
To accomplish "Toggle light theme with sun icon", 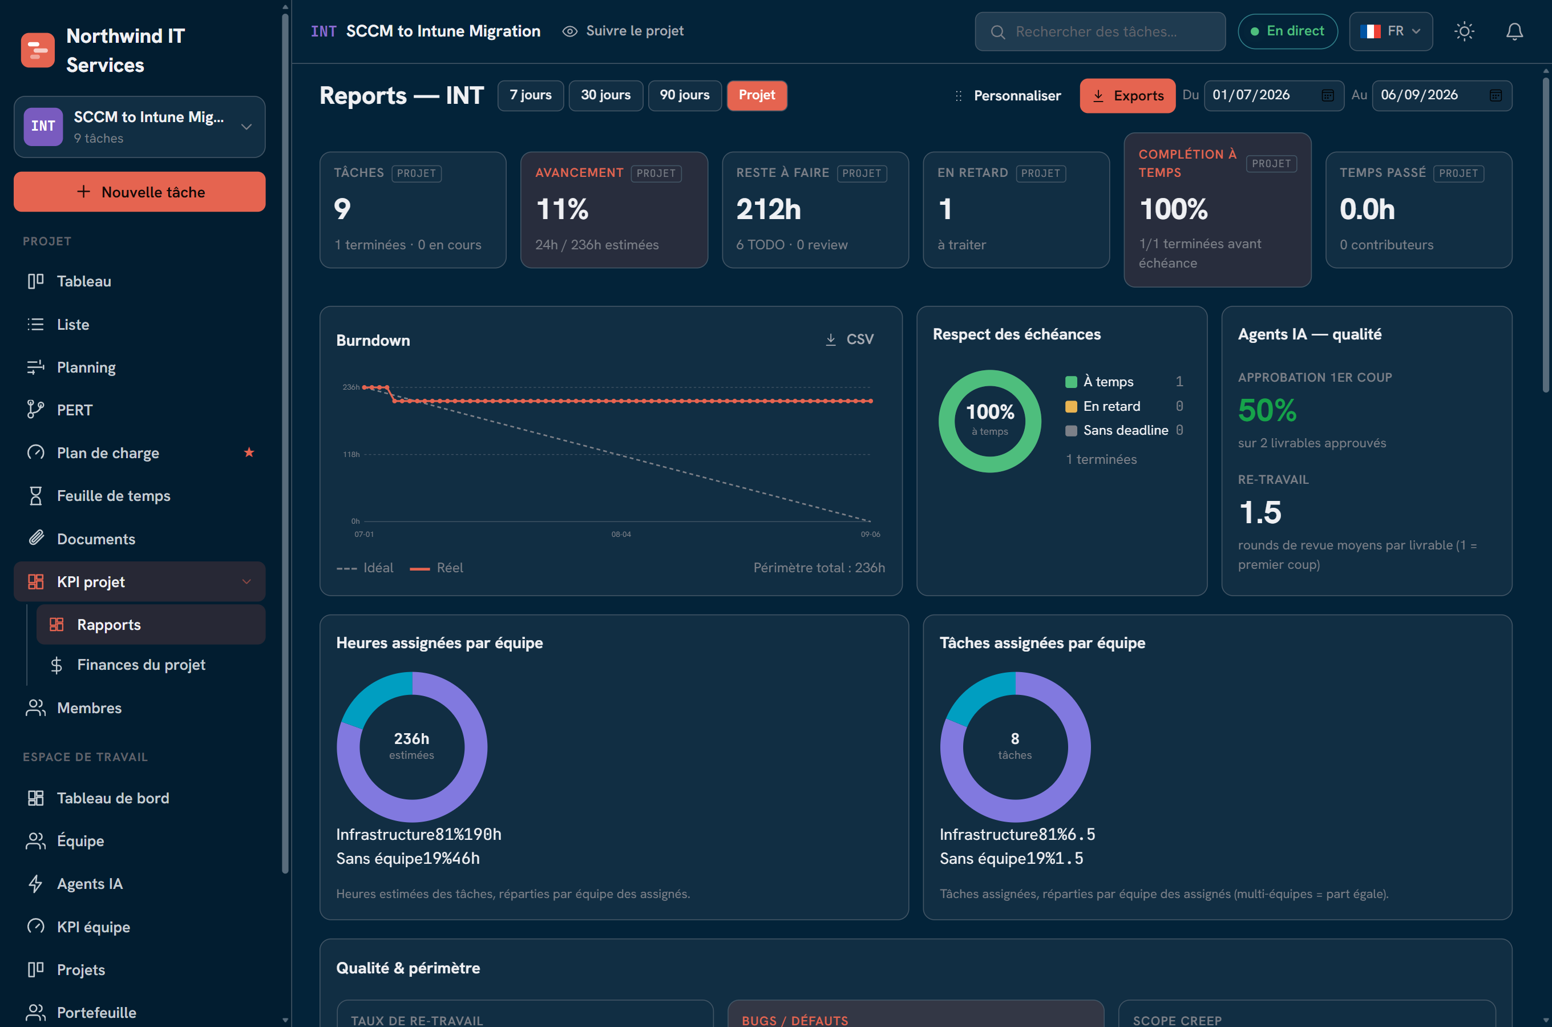I will click(1464, 31).
